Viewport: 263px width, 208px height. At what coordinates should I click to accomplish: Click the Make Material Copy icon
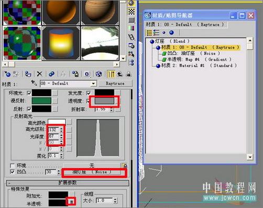[x=51, y=74]
